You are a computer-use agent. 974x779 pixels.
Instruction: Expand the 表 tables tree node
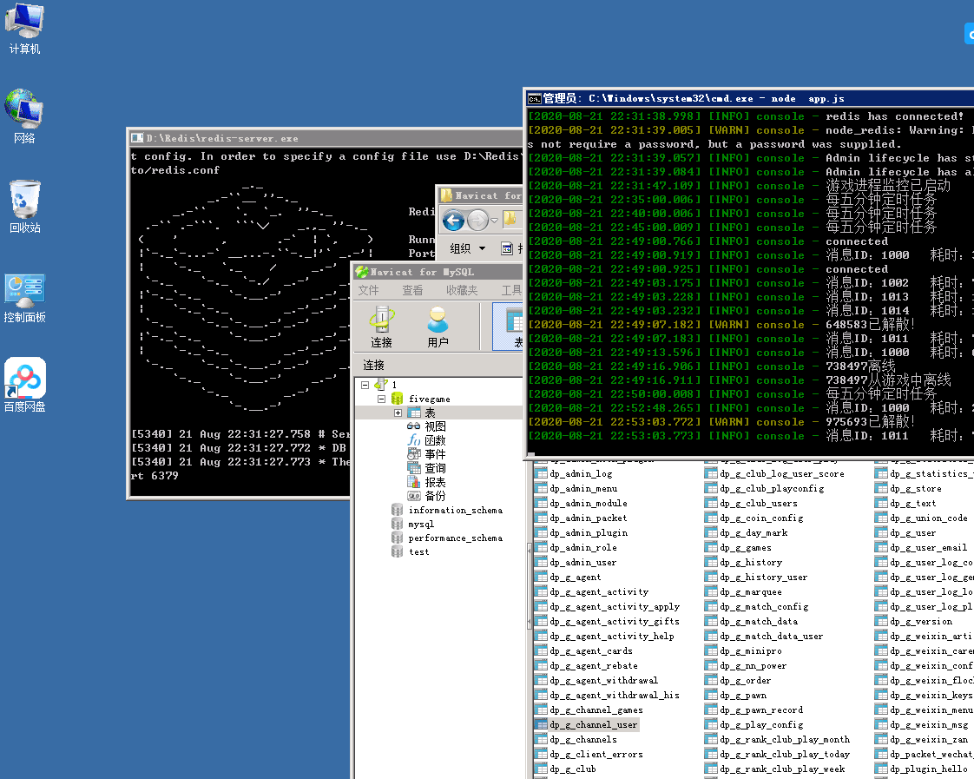398,413
